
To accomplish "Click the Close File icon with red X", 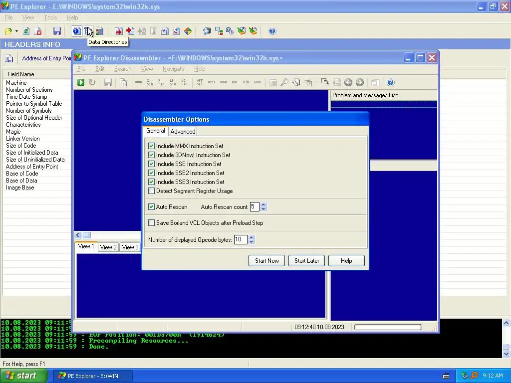I will click(38, 31).
